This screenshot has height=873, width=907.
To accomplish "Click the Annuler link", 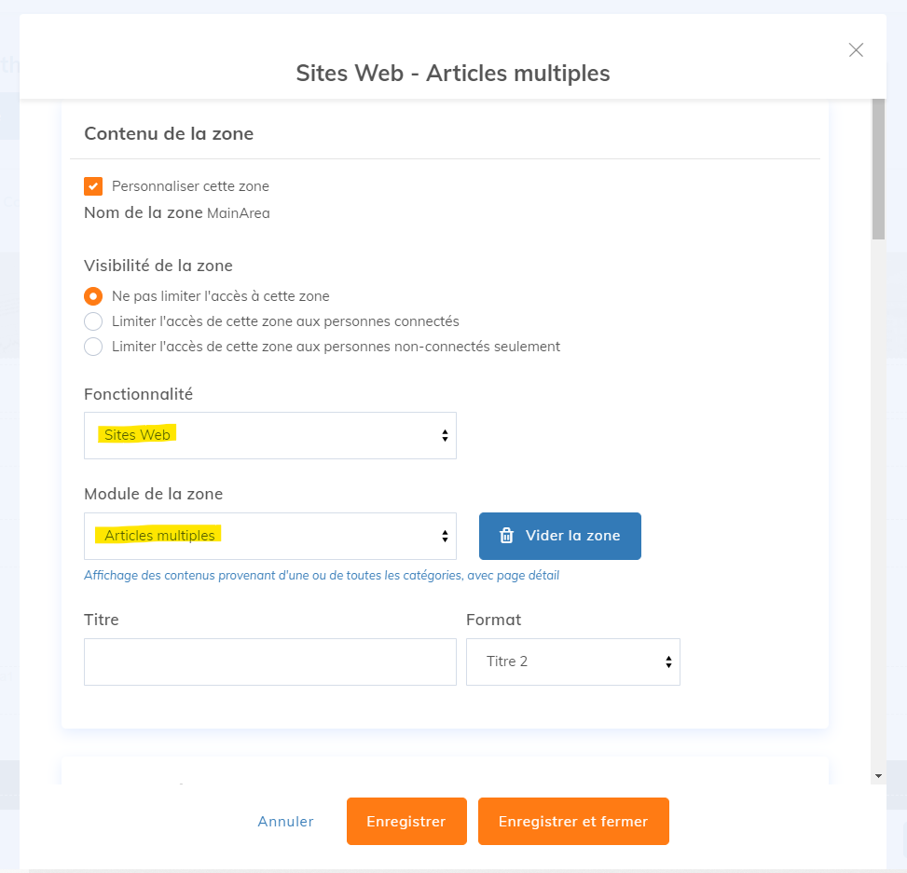I will 285,822.
